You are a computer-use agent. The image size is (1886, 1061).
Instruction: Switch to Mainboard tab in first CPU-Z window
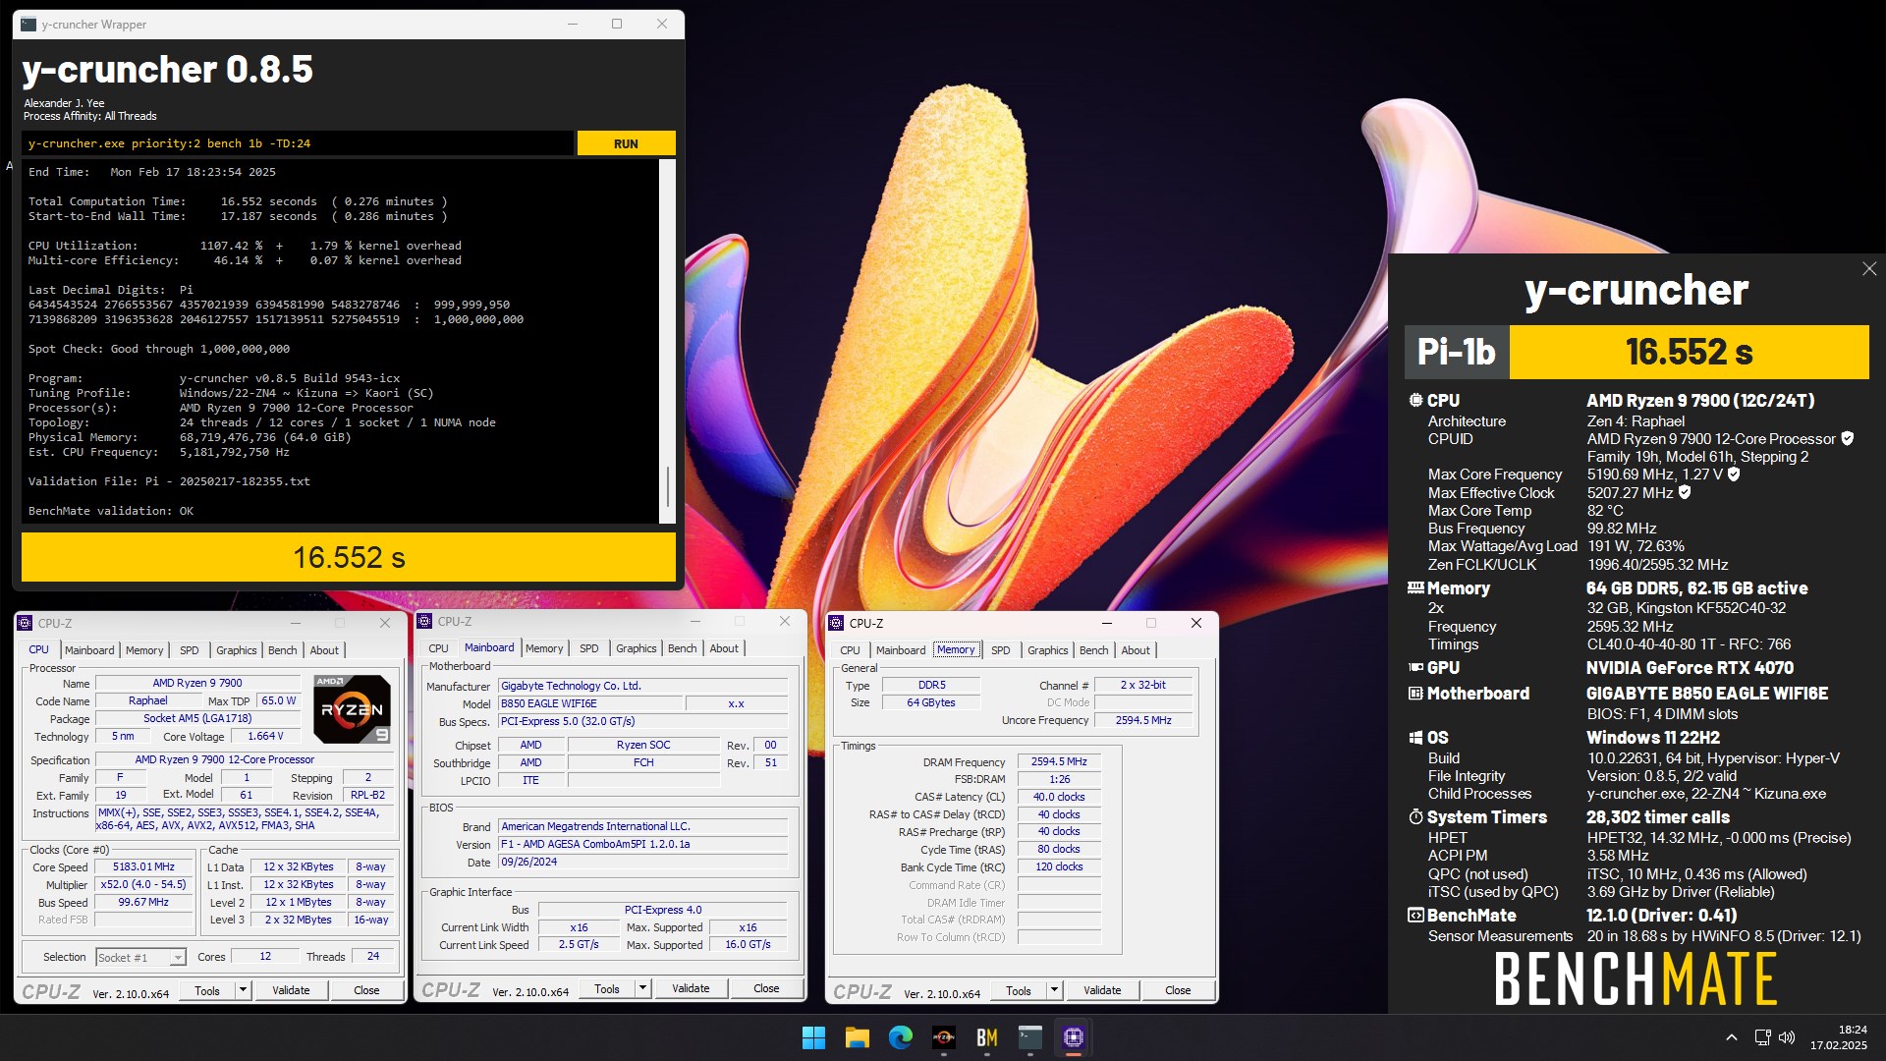point(89,650)
